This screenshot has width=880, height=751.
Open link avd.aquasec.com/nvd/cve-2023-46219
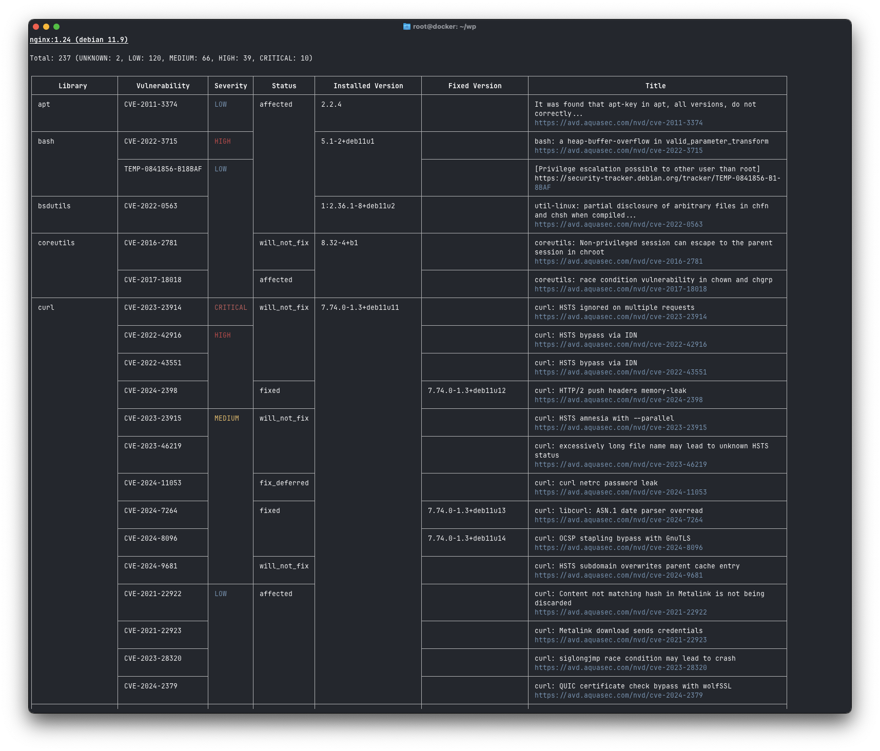(x=621, y=465)
